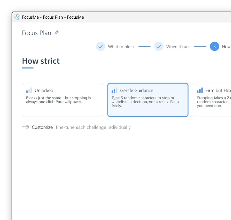
Task: Click the Unlocked card description text
Action: click(58, 100)
